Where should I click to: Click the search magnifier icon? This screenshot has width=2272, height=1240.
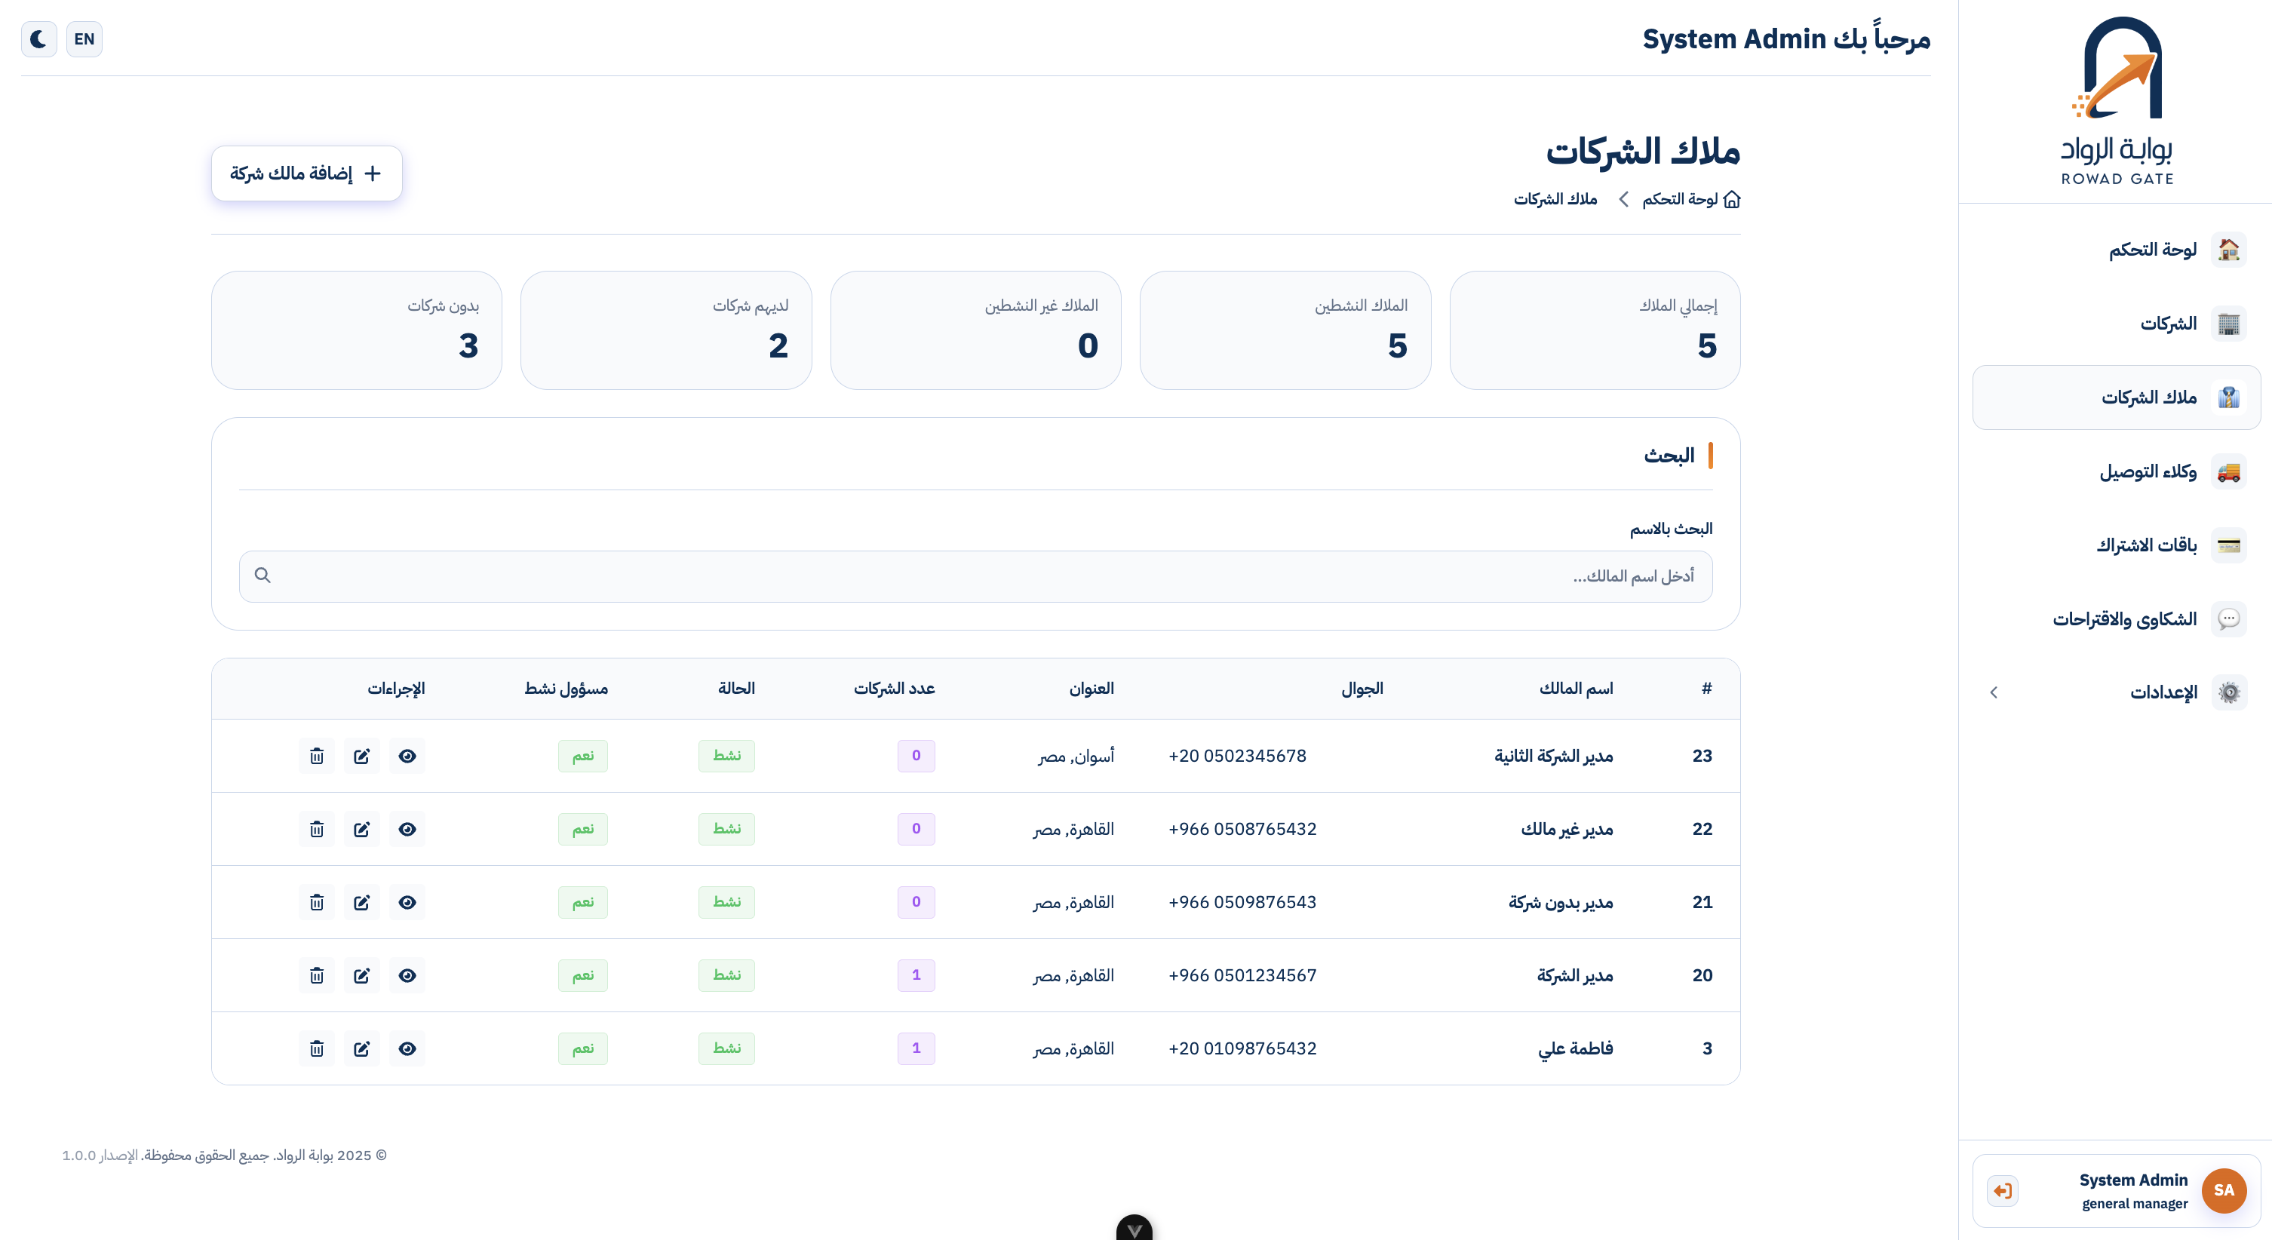point(262,576)
